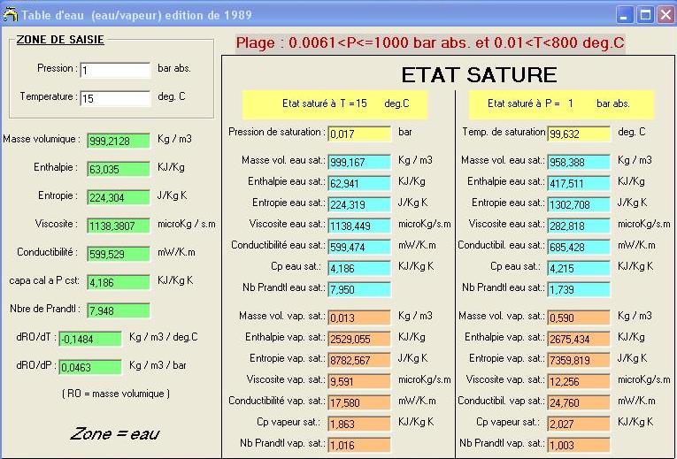Click Masse vol. vap. sat. value 0,590
This screenshot has width=677, height=459.
579,317
